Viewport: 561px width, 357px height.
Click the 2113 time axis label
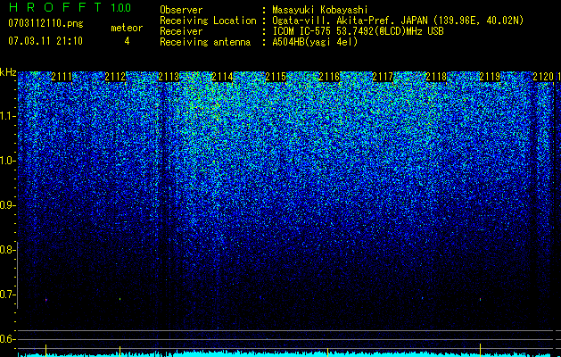click(169, 77)
